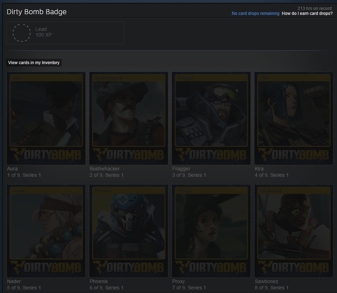Select the Fragger trading card image
The image size is (337, 293).
point(211,118)
